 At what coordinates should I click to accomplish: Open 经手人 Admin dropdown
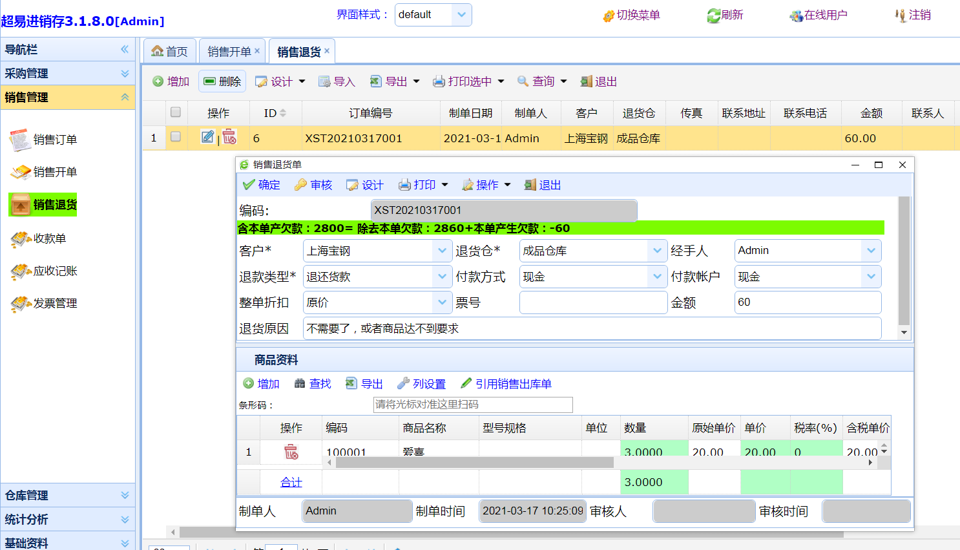pyautogui.click(x=871, y=251)
